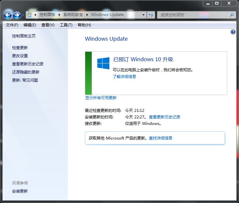Image resolution: width=239 pixels, height=203 pixels.
Task: Click the green status bar in update panel
Action: [88, 73]
